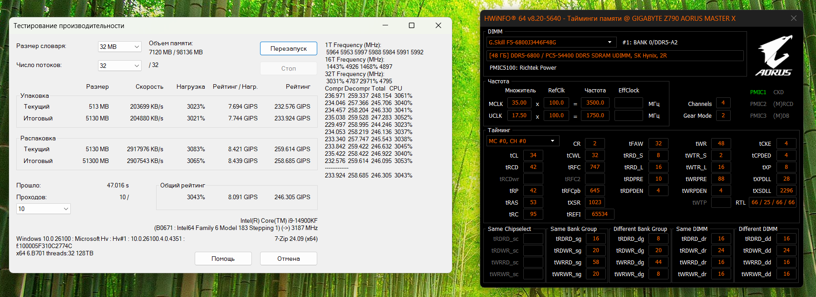Click the Перезапуск button
The height and width of the screenshot is (297, 816).
point(289,48)
